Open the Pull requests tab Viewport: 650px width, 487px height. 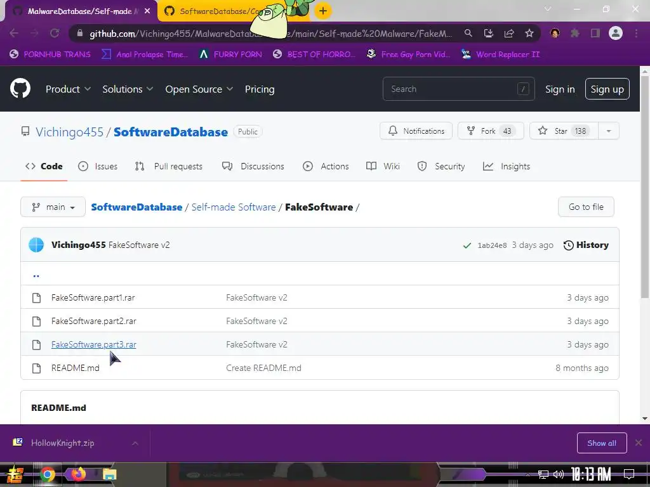click(x=169, y=167)
